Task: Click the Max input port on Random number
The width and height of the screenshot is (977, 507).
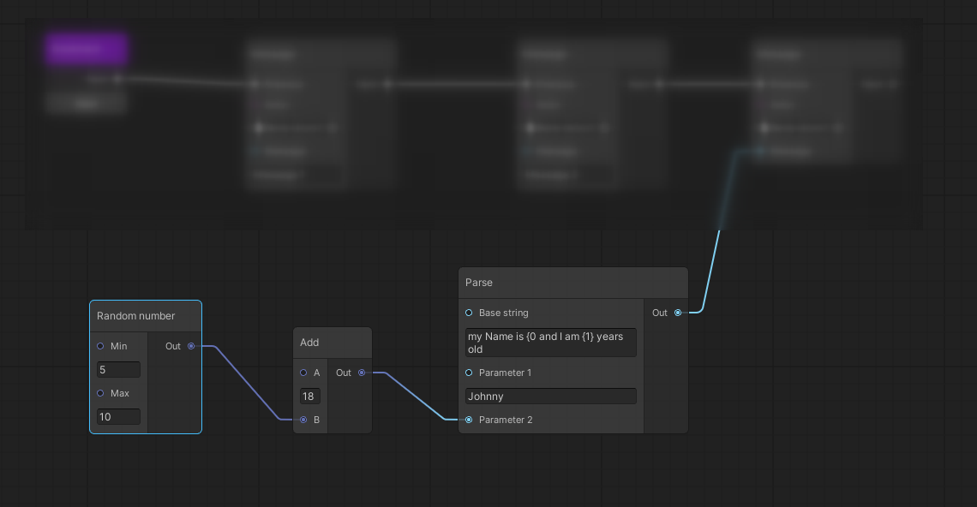Action: (x=100, y=393)
